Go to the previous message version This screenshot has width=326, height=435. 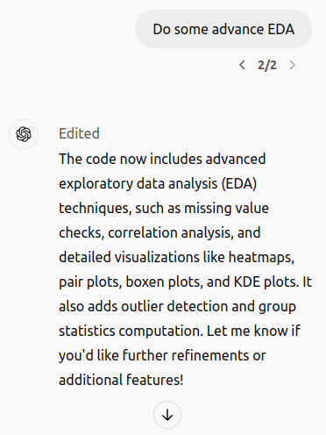click(242, 65)
